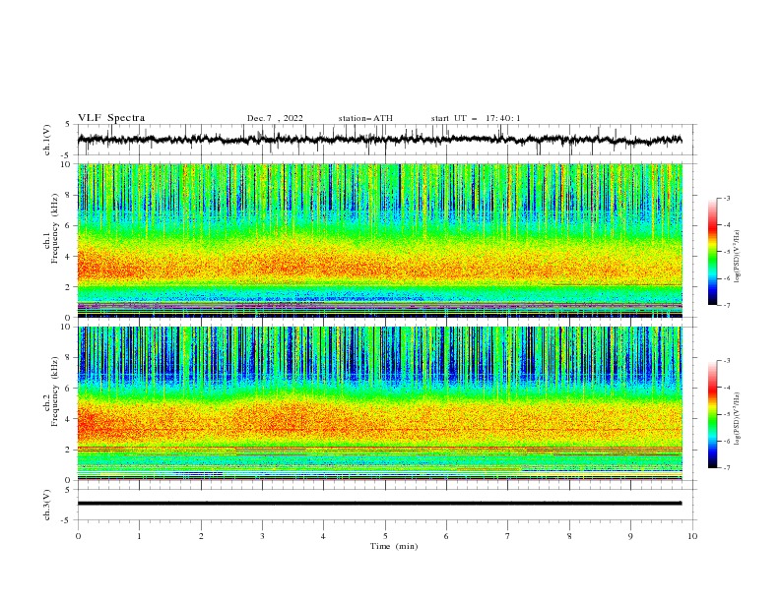Click the "-7" label on ch.2 colorbar
This screenshot has width=780, height=602.
(727, 468)
